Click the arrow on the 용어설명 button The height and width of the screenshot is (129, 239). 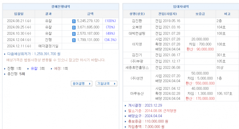[x=90, y=84]
